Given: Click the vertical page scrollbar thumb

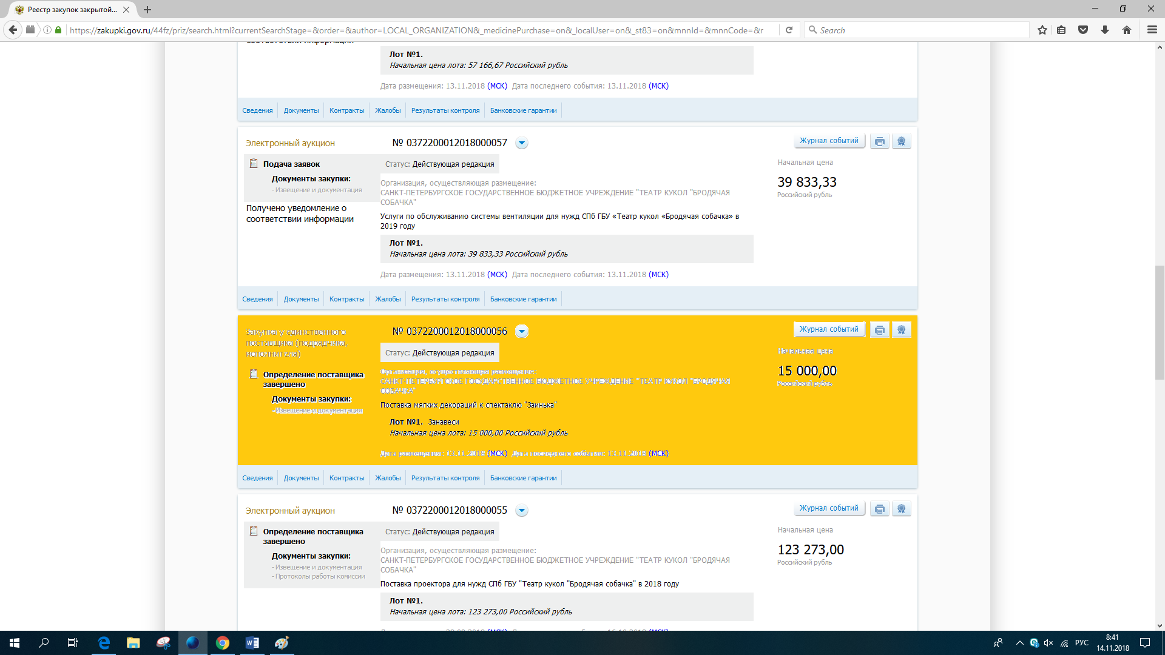Looking at the screenshot, I should (1160, 323).
